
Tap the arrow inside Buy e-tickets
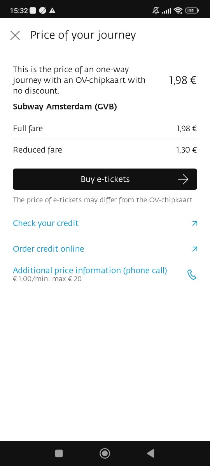(x=183, y=179)
